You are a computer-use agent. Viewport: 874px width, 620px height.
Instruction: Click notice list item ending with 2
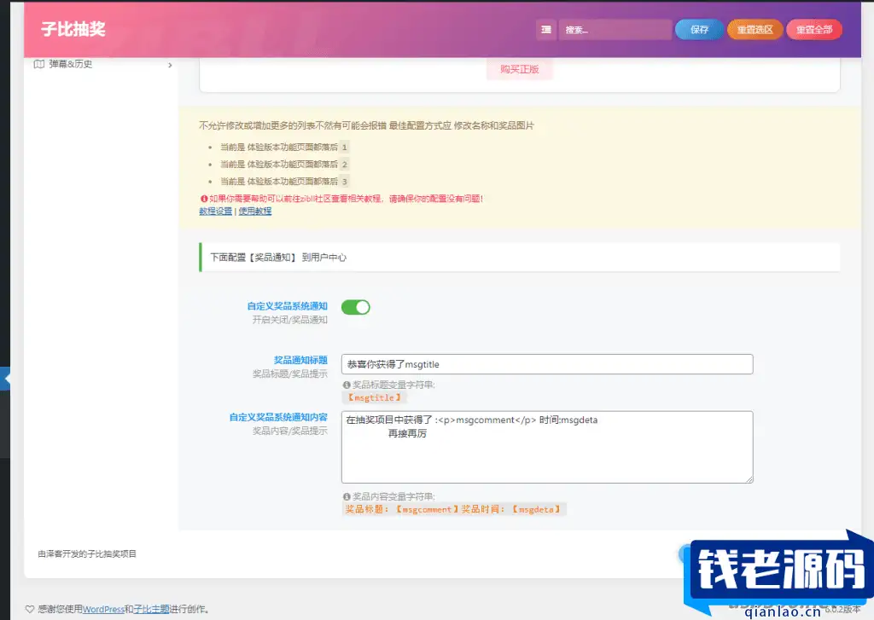click(284, 165)
